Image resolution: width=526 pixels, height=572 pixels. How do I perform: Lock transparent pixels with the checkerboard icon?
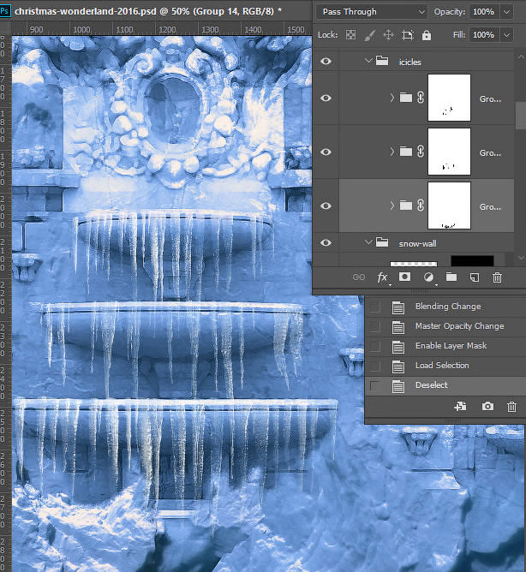[349, 35]
